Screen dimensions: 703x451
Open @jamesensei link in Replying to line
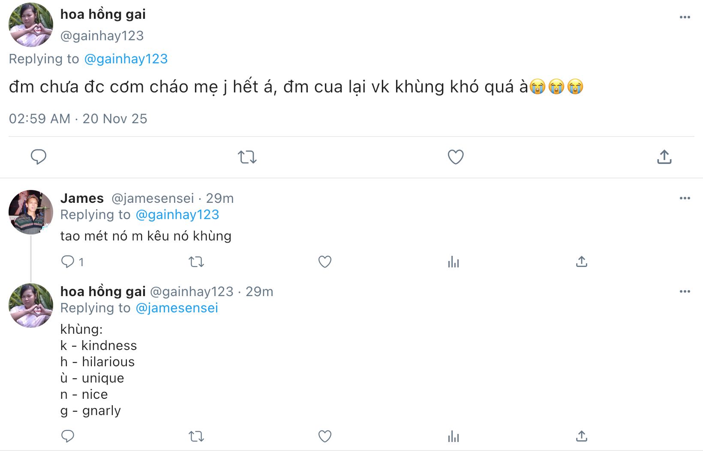point(177,308)
